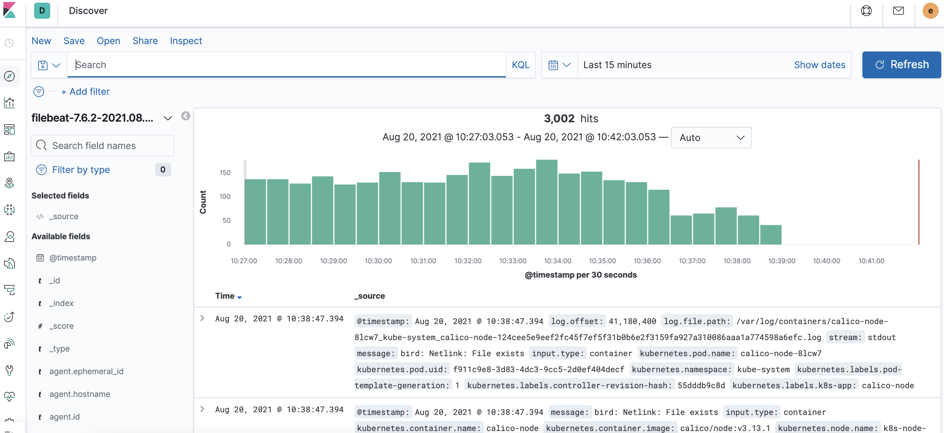Open the Logs icon in sidebar
Viewport: 944px width, 433px height.
pyautogui.click(x=9, y=263)
